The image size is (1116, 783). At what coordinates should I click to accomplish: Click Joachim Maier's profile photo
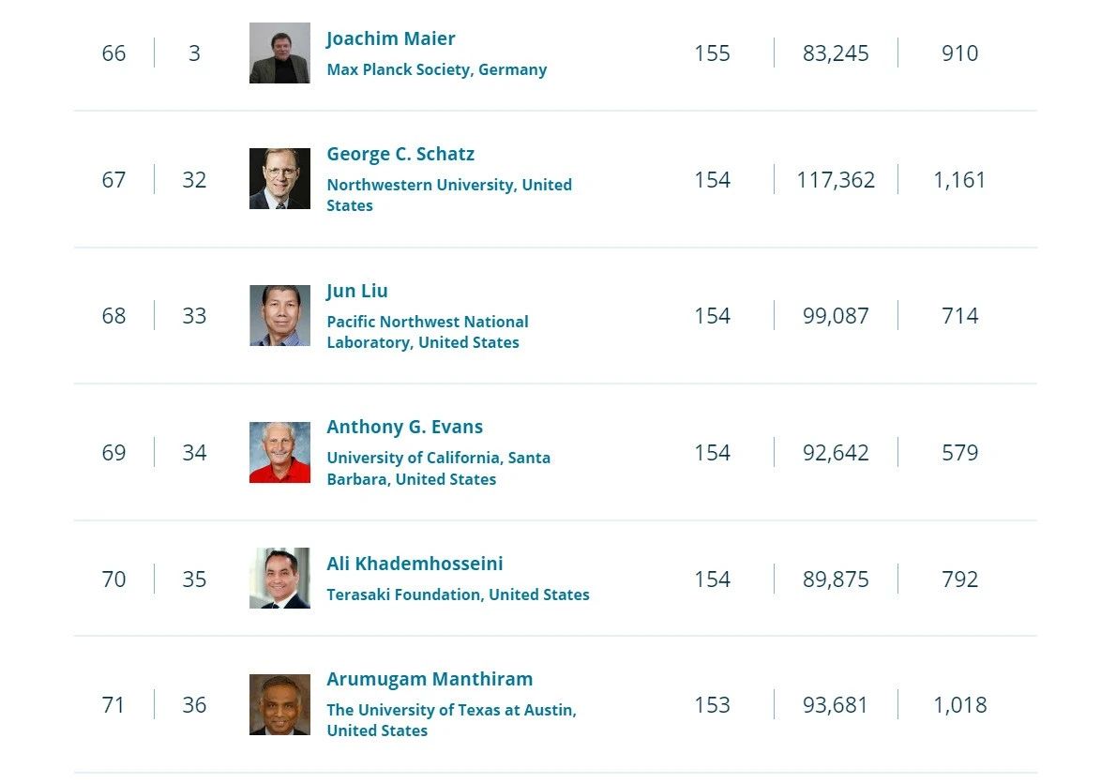click(279, 53)
